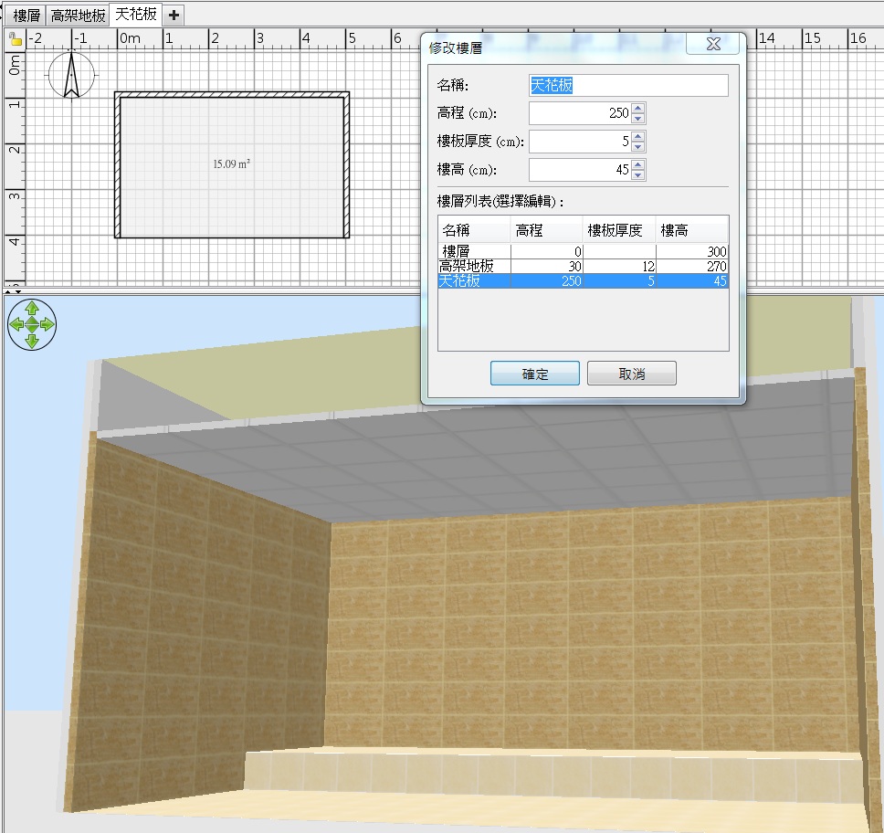Switch to the 高架地板 level tab
Viewport: 884px width, 833px height.
[78, 15]
